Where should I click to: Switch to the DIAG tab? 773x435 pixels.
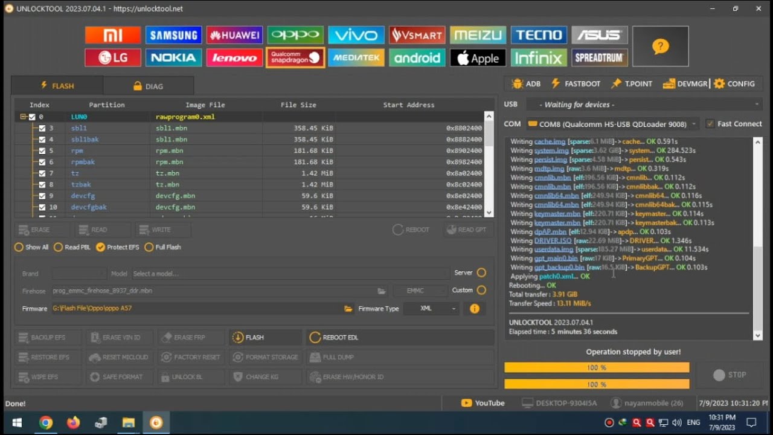click(149, 86)
